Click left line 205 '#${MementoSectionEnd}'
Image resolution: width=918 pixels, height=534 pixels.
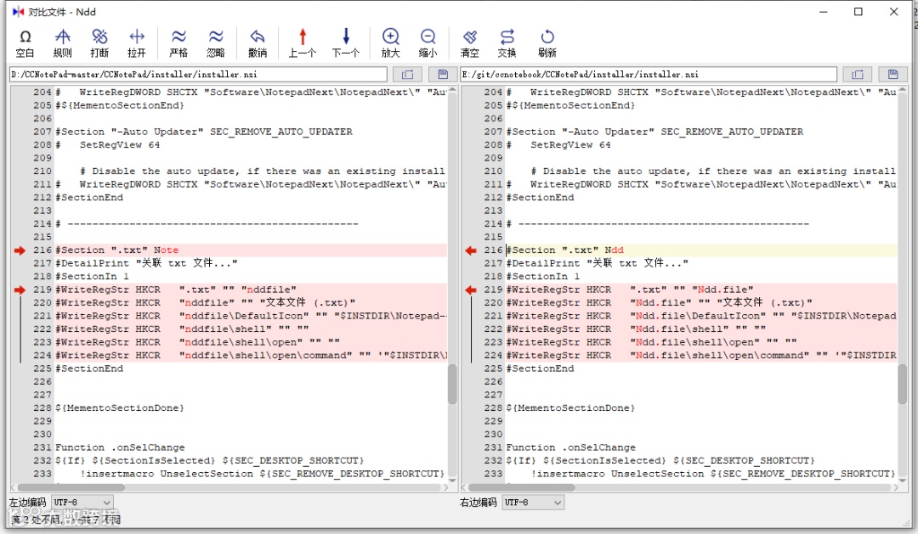pos(120,105)
